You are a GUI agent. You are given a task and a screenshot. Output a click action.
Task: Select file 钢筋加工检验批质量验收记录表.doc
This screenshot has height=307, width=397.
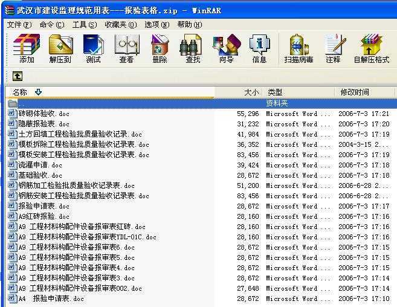coord(77,186)
